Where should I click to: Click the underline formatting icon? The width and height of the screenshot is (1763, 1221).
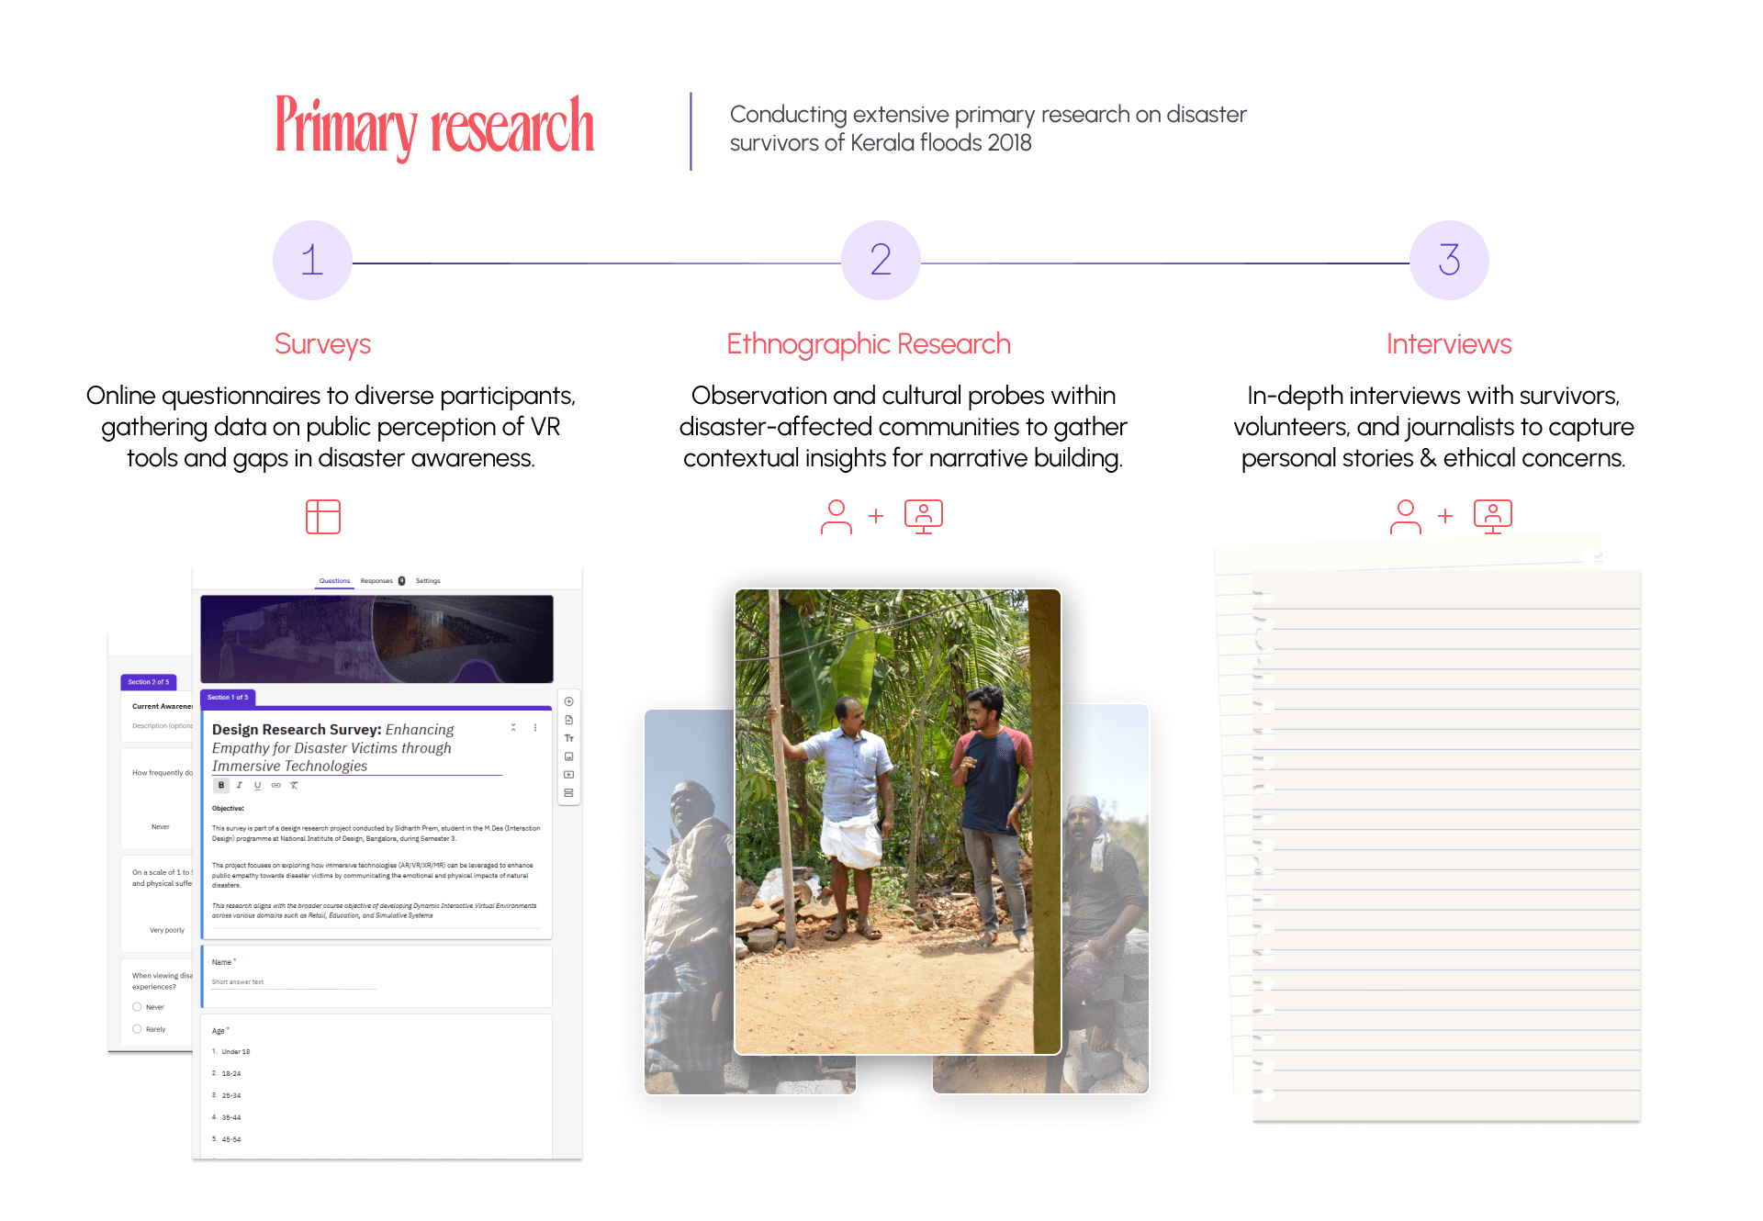click(x=257, y=785)
